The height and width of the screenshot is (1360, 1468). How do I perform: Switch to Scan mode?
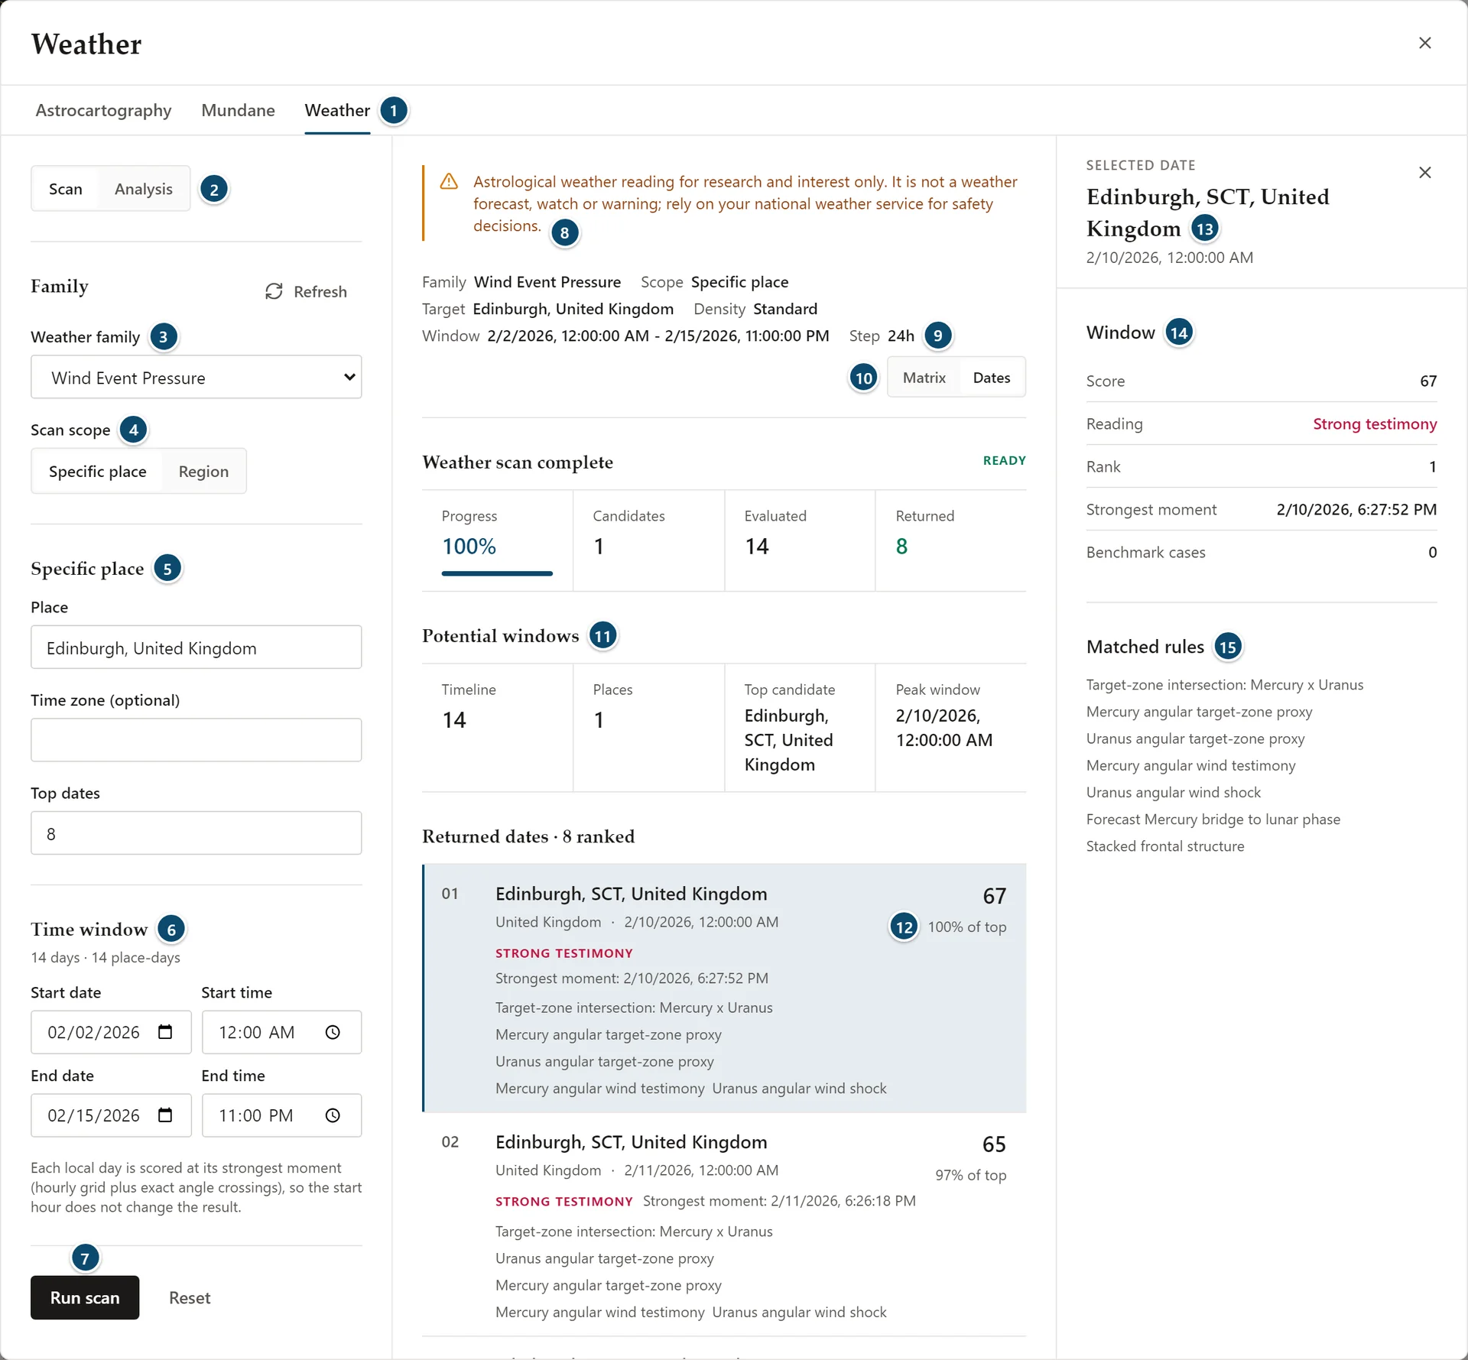click(x=66, y=189)
